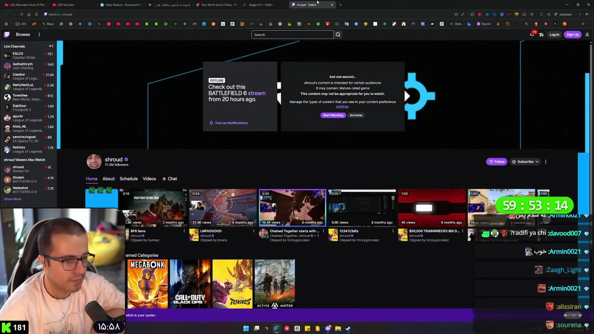
Task: Open the Chat pop-out tab
Action: (x=169, y=179)
